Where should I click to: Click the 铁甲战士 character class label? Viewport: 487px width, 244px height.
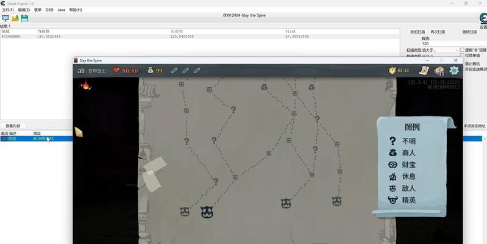point(97,71)
